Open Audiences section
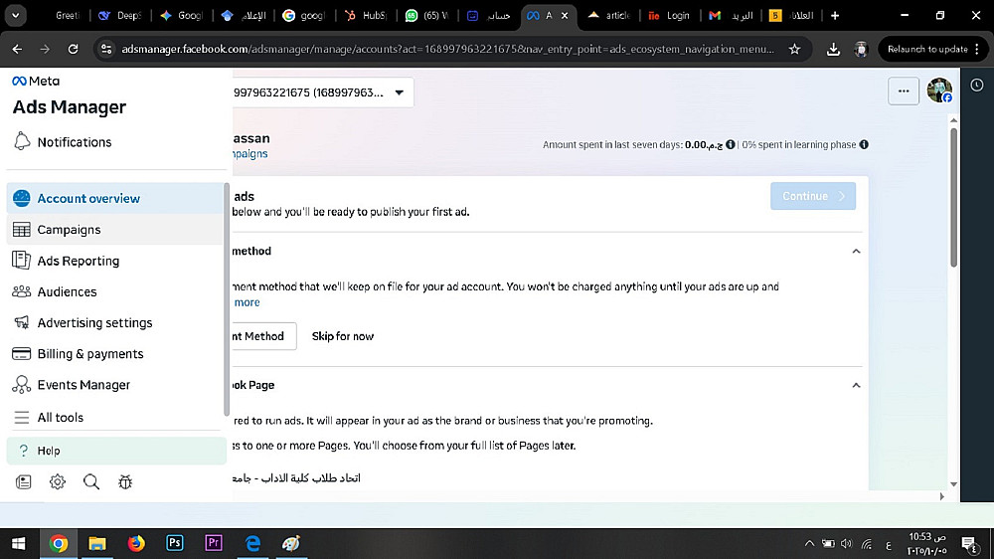994x559 pixels. [115, 291]
